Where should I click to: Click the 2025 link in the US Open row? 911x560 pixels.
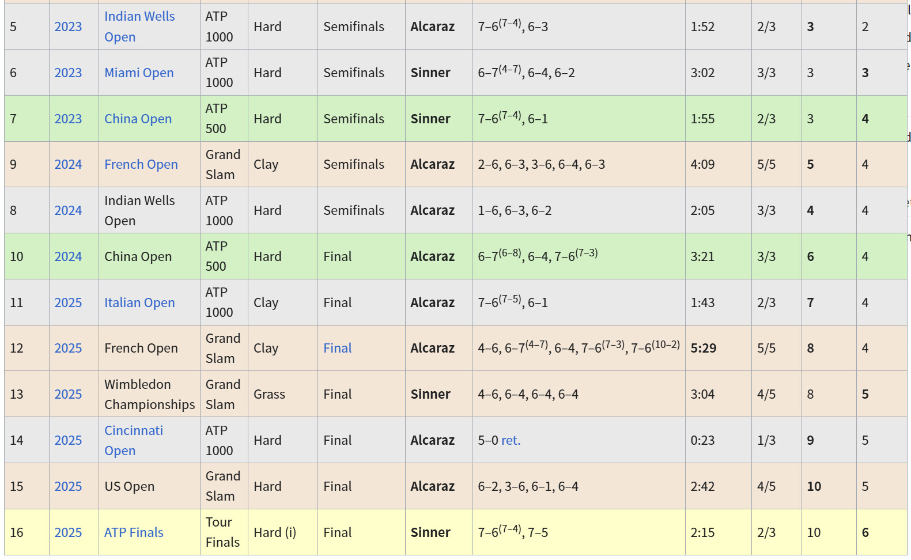68,486
